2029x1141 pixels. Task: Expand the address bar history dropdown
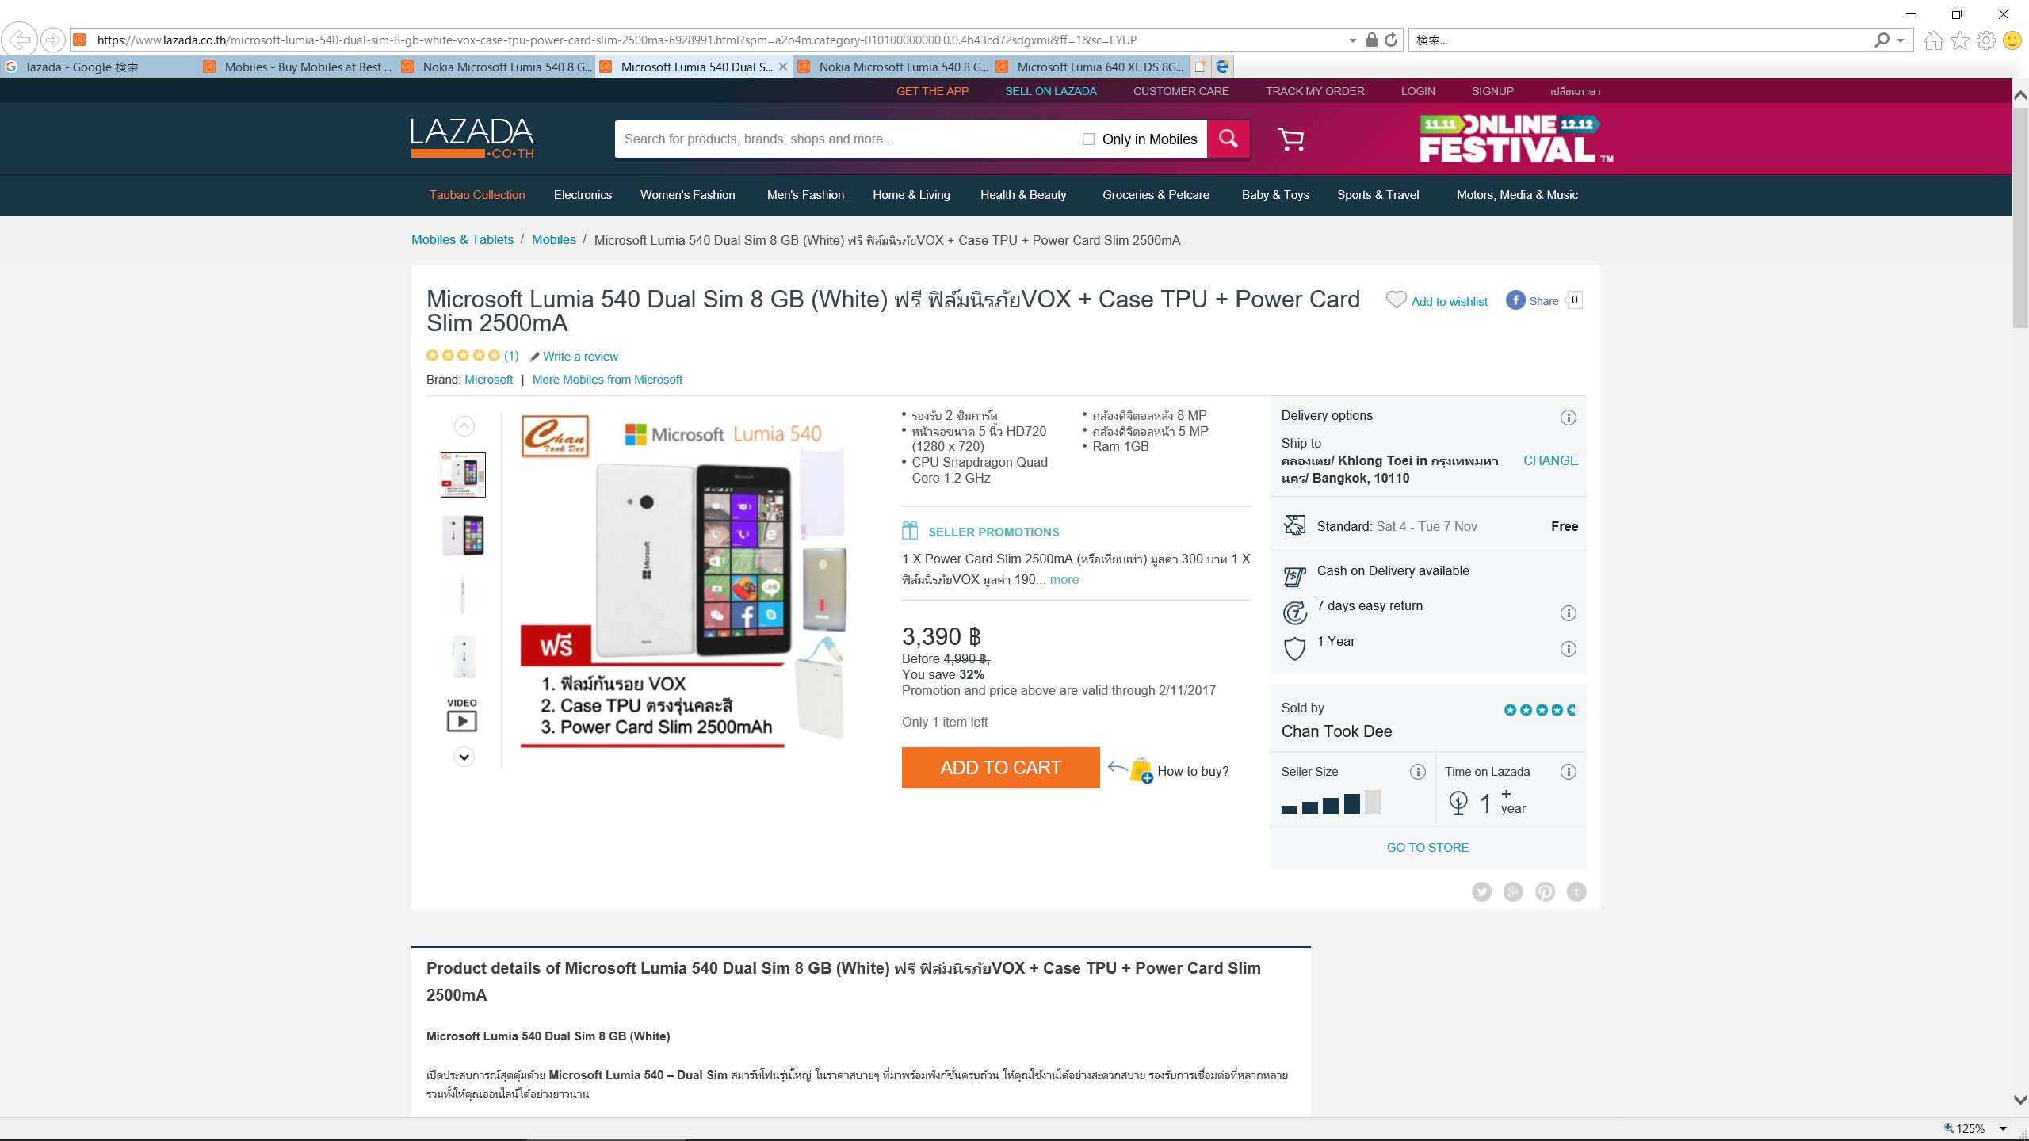1352,40
